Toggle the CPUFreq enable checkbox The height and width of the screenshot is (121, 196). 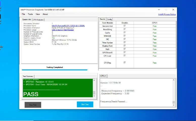coord(125,63)
